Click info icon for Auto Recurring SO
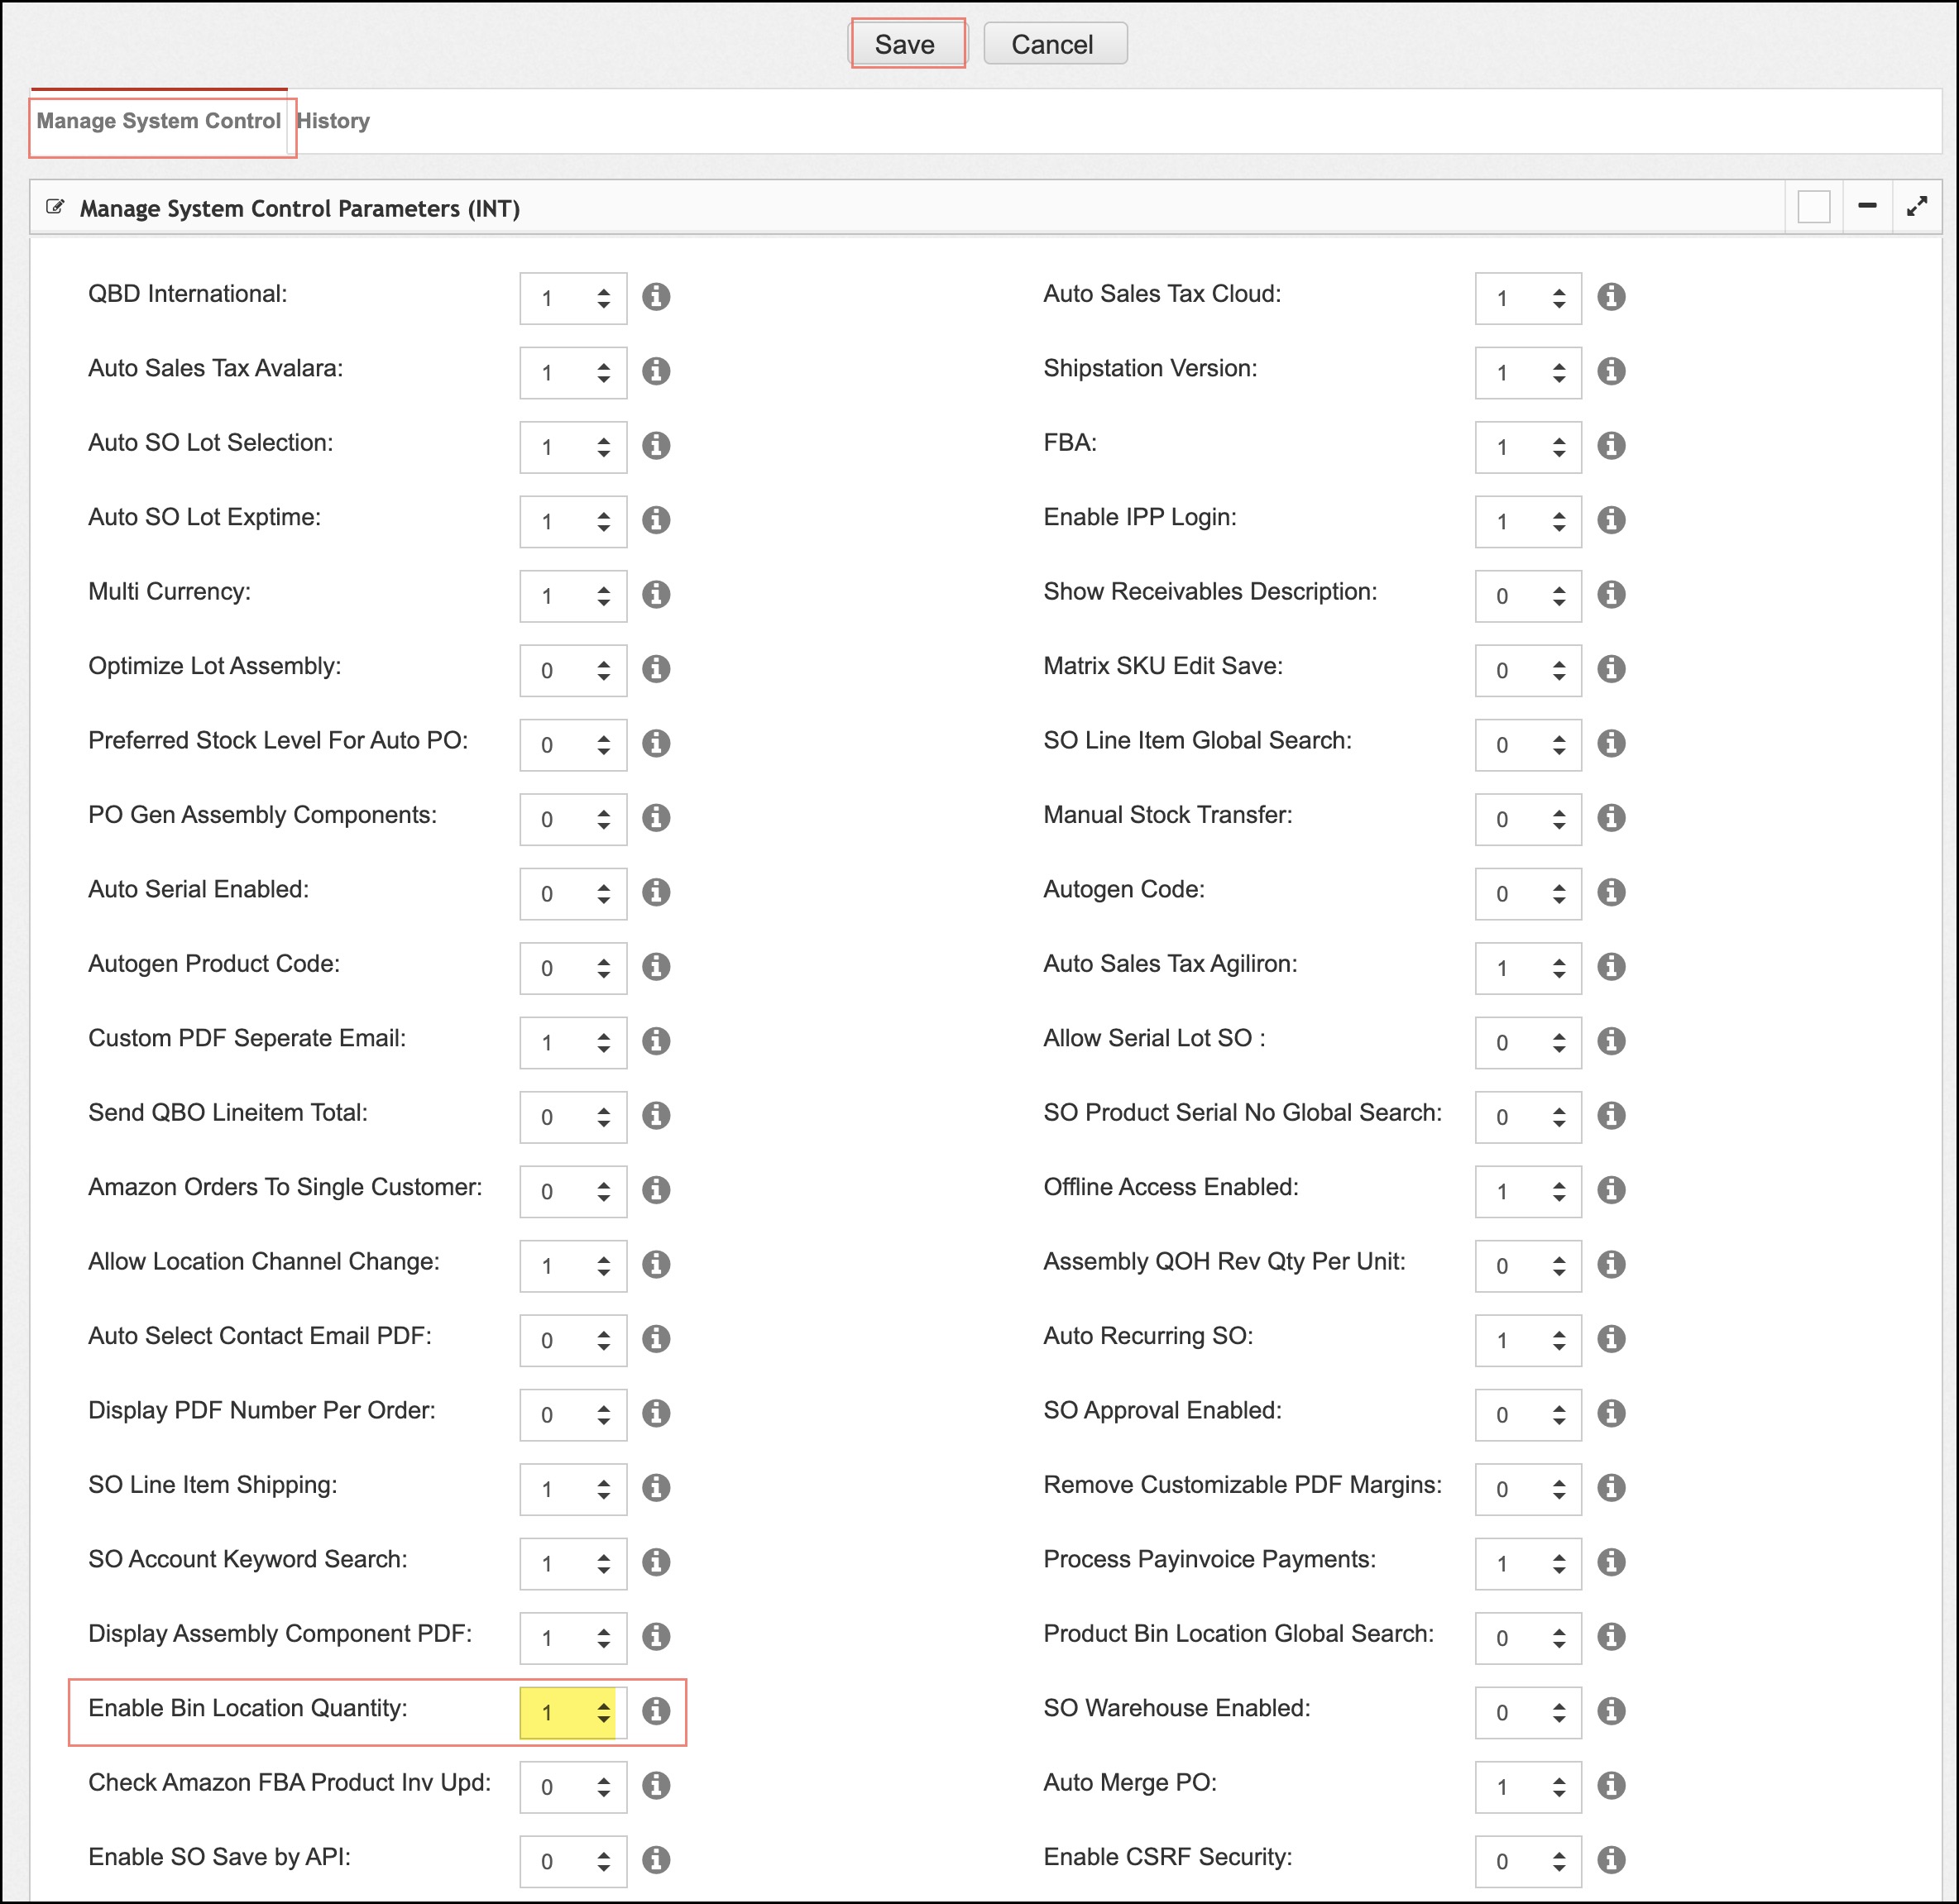This screenshot has height=1904, width=1959. [1611, 1339]
